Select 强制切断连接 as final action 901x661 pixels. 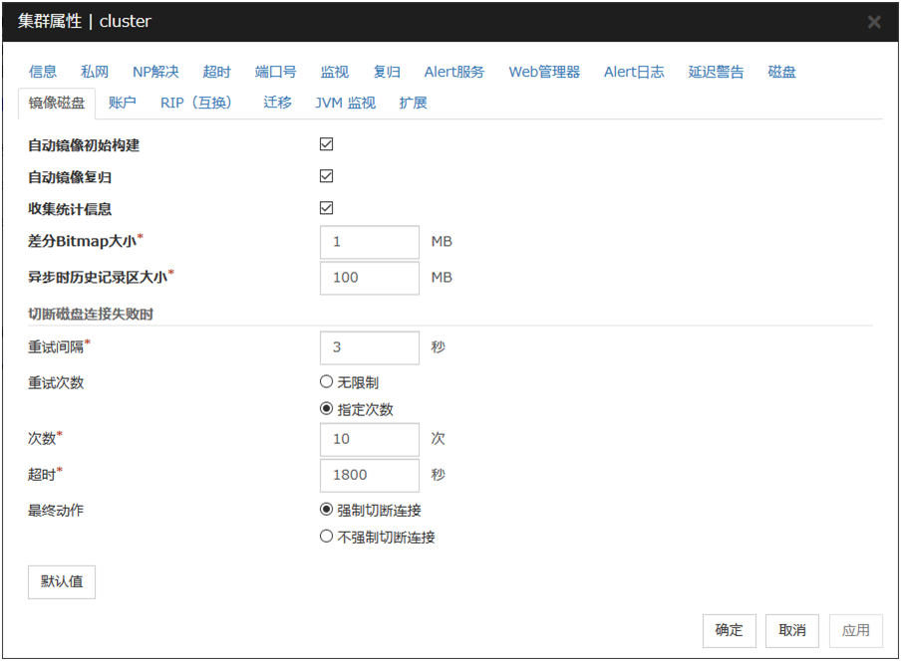pyautogui.click(x=326, y=510)
